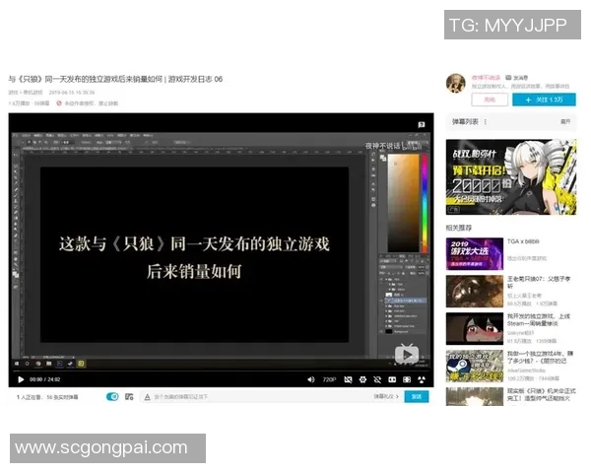Open the 720P quality selector

(x=329, y=379)
